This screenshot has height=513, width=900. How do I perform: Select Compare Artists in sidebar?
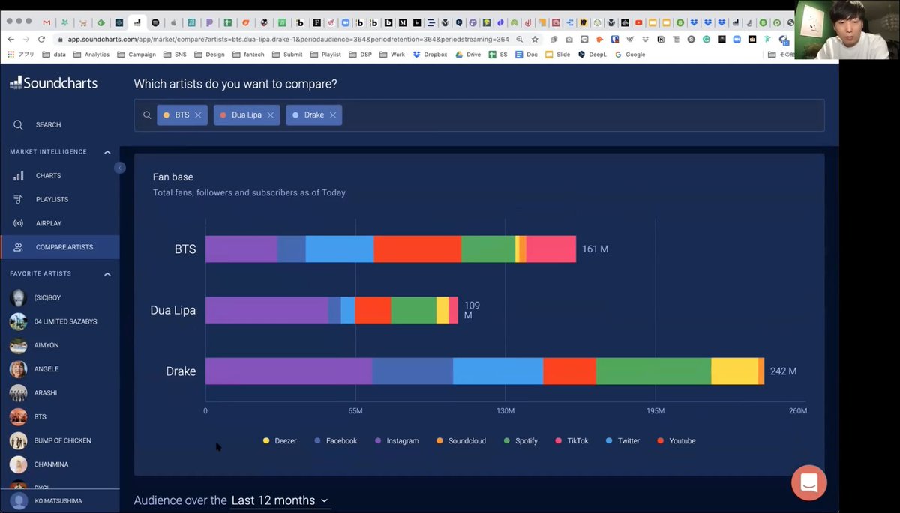(x=60, y=247)
